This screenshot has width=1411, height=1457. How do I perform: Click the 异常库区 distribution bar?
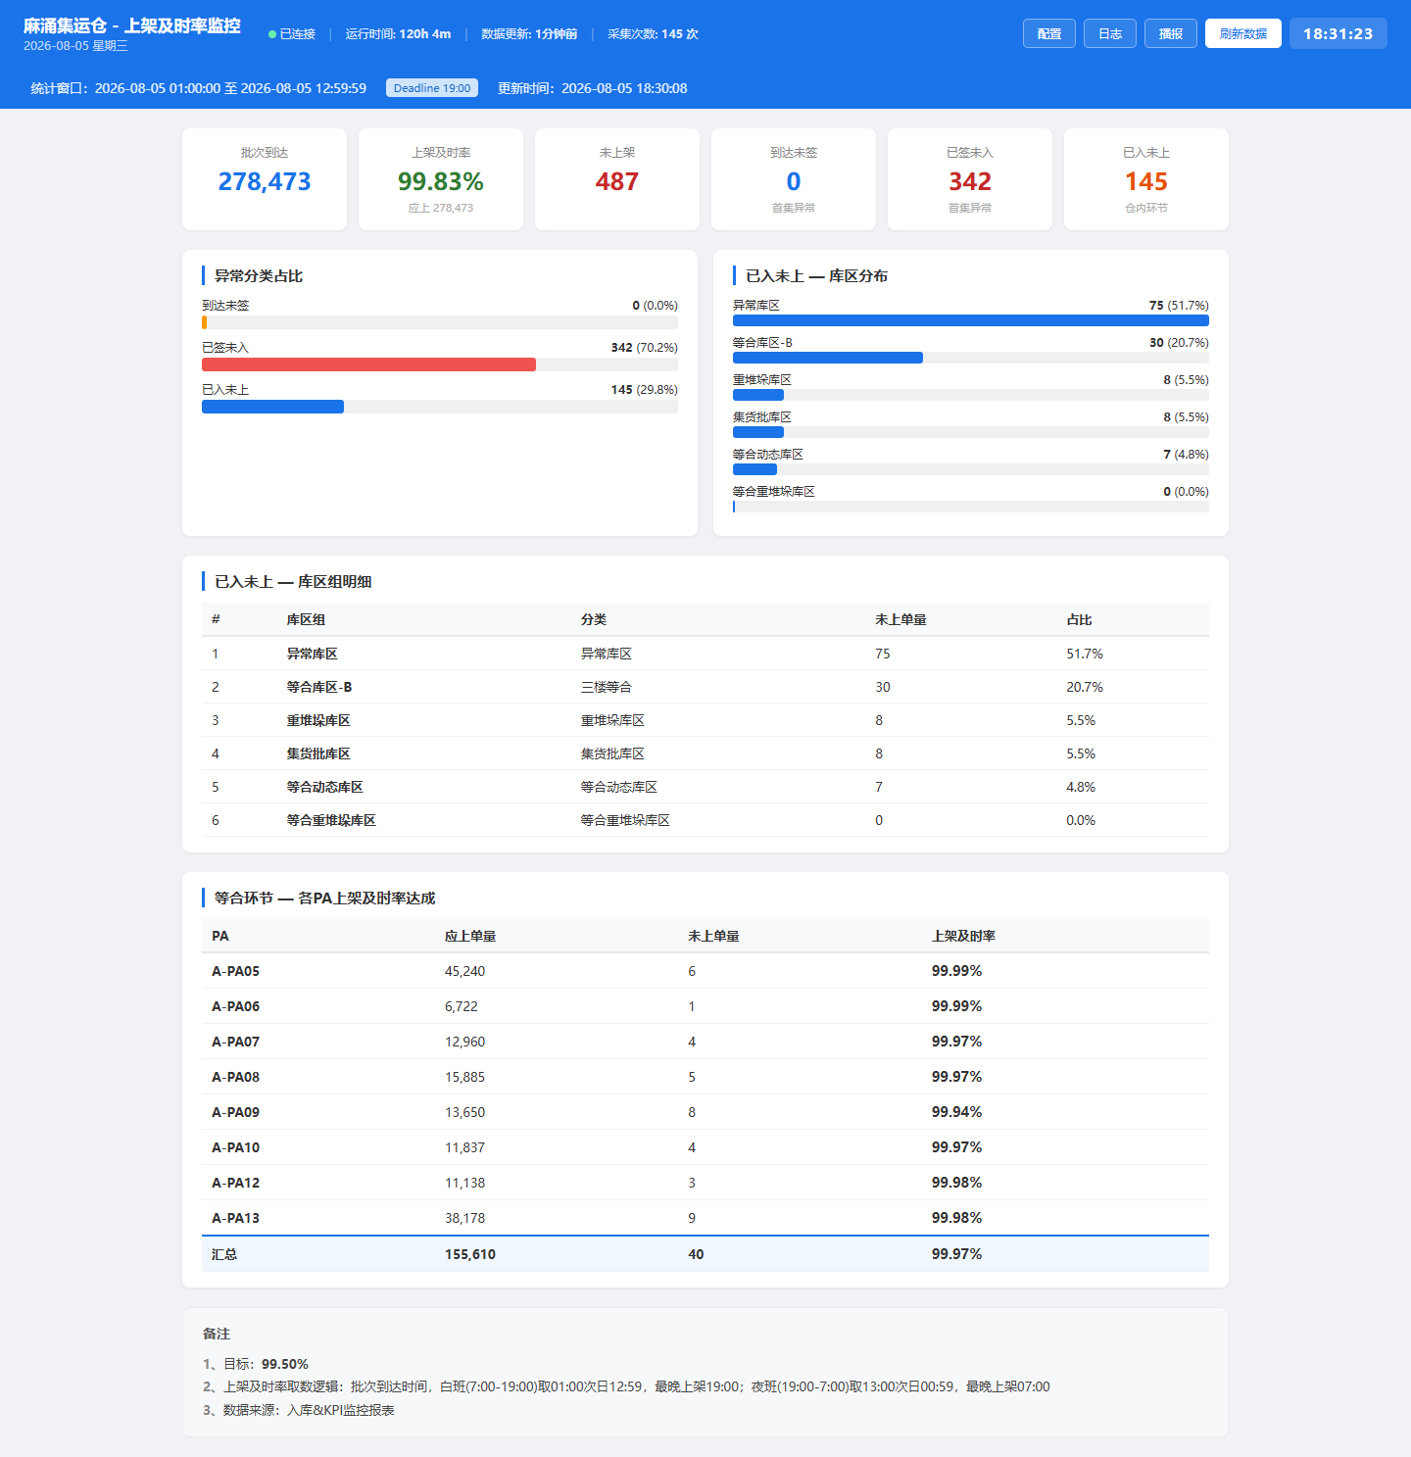971,320
